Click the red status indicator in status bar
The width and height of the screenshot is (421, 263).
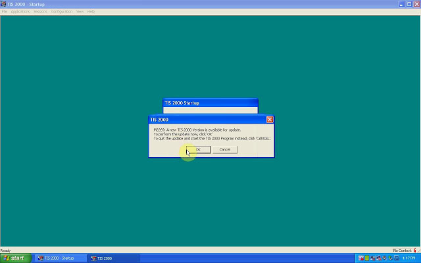click(415, 251)
